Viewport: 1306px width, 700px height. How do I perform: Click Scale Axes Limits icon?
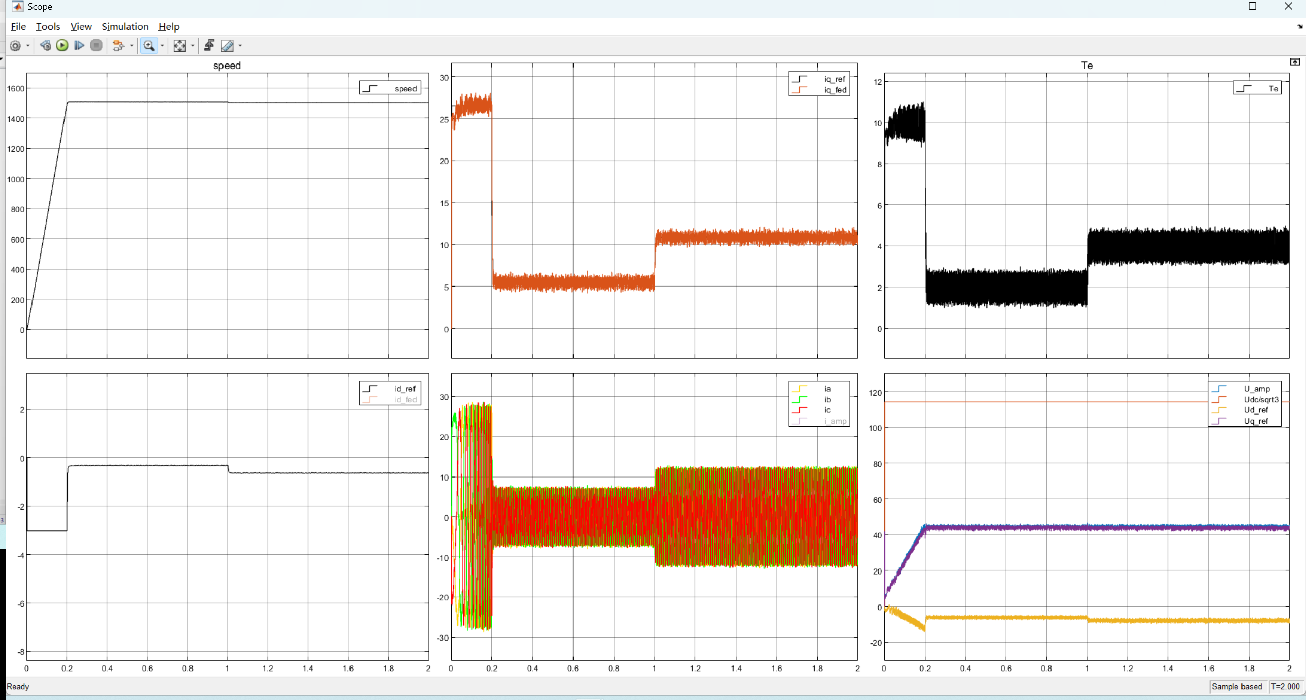pos(179,46)
